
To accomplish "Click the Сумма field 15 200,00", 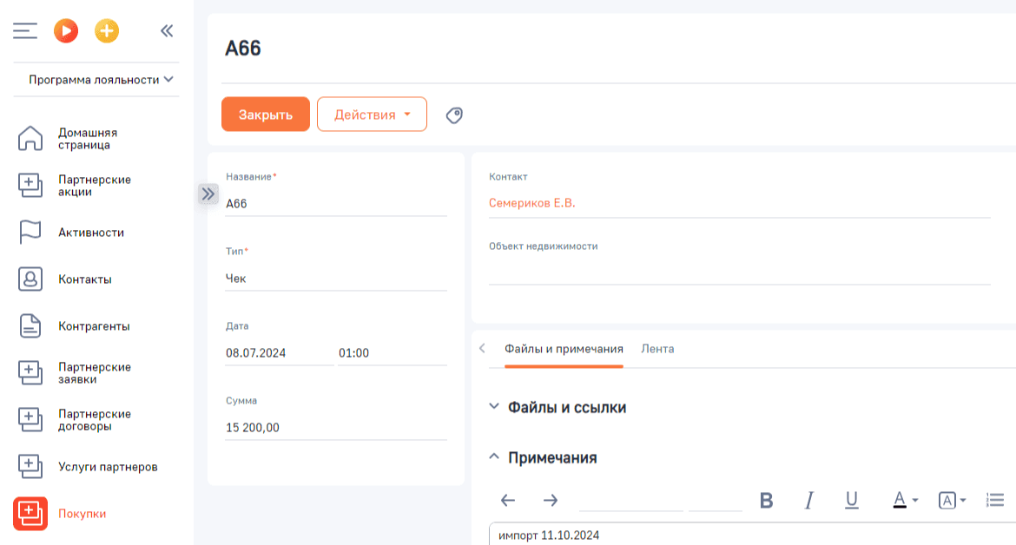I will [x=336, y=428].
